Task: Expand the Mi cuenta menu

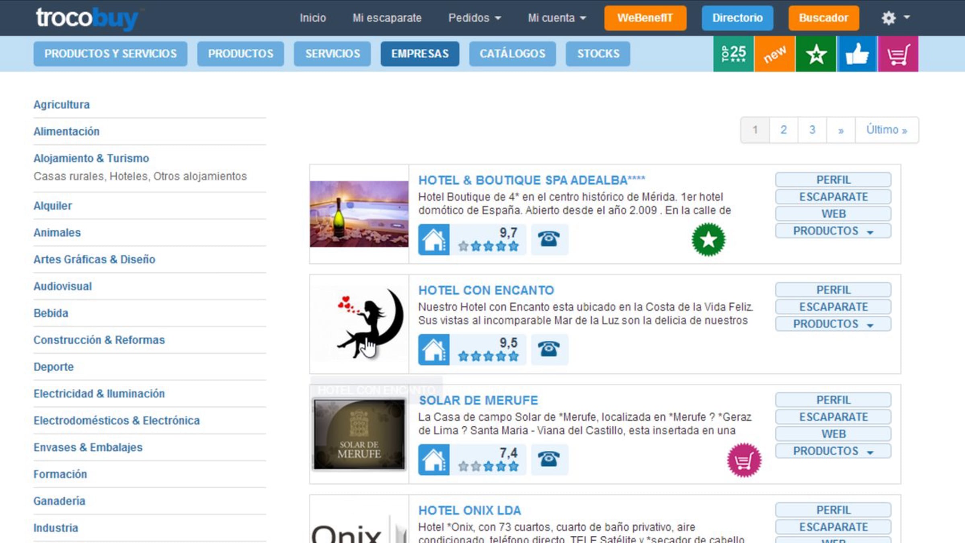Action: pyautogui.click(x=557, y=18)
